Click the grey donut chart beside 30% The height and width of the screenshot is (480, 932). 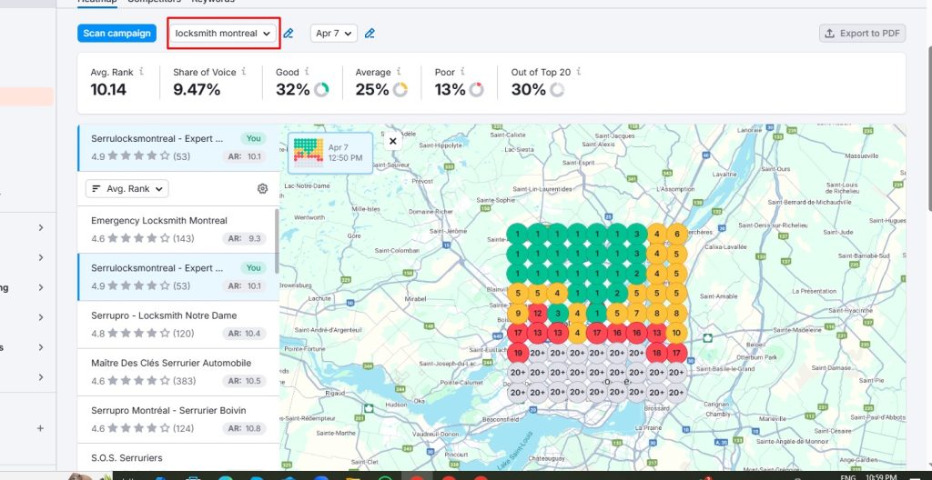[557, 90]
